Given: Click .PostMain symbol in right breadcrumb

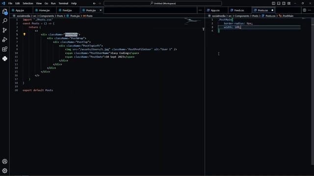Looking at the screenshot, I should [x=288, y=16].
